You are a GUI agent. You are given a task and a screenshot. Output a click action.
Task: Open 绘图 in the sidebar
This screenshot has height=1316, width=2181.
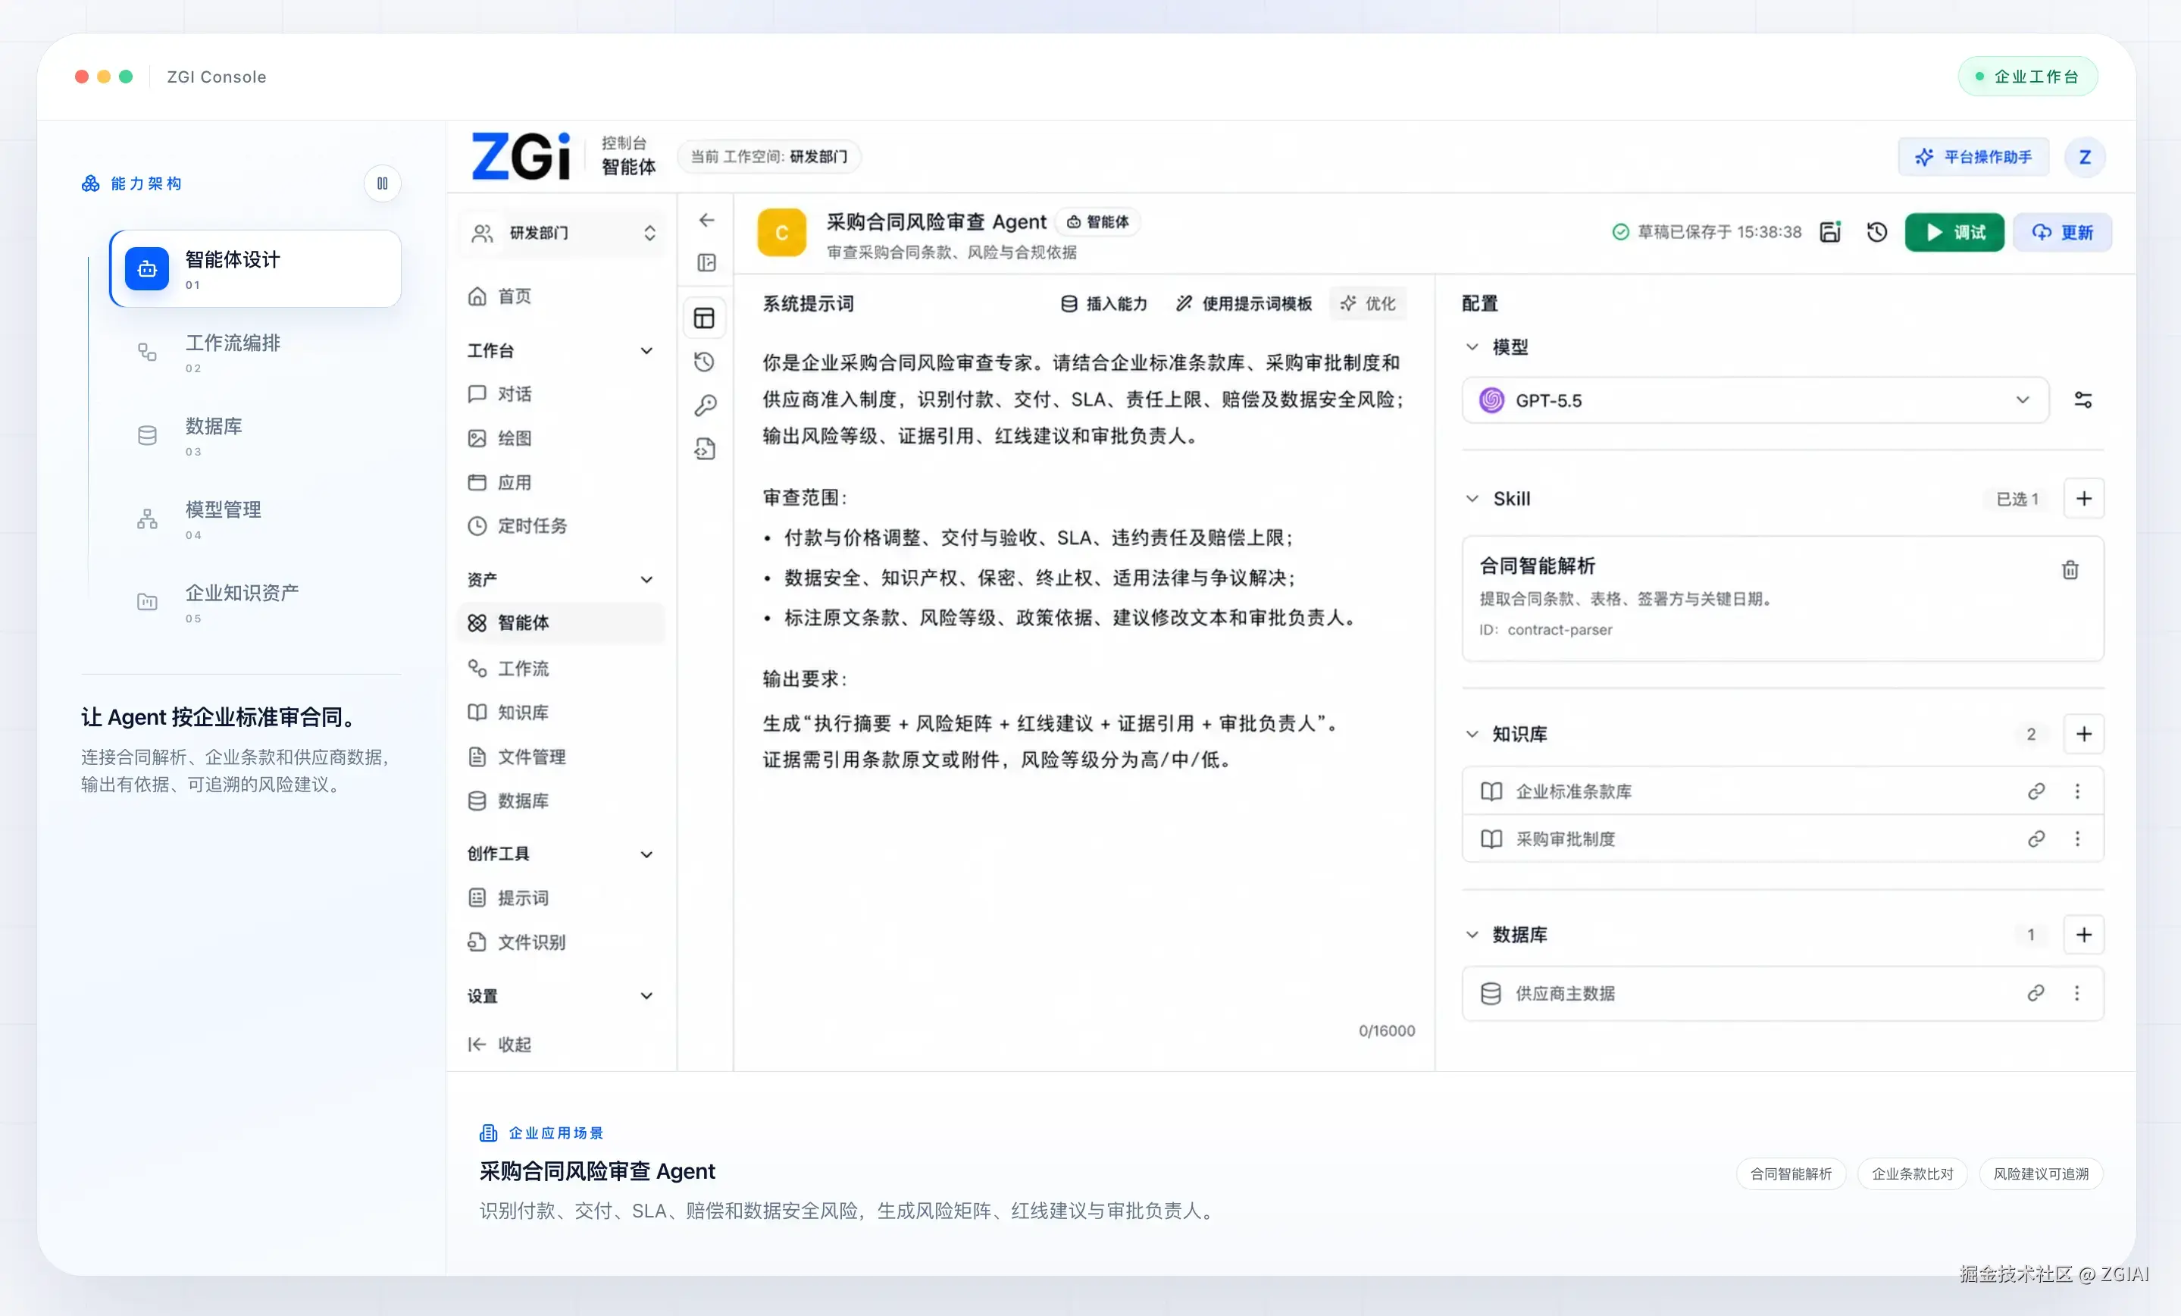pyautogui.click(x=562, y=438)
